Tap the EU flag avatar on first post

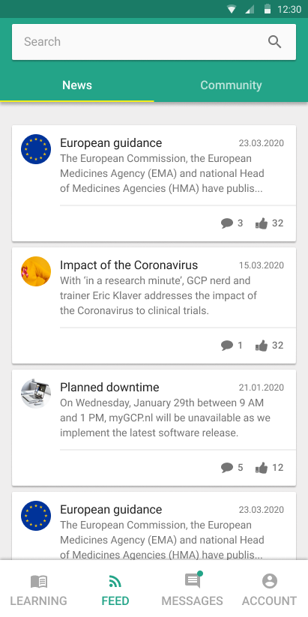pyautogui.click(x=36, y=149)
